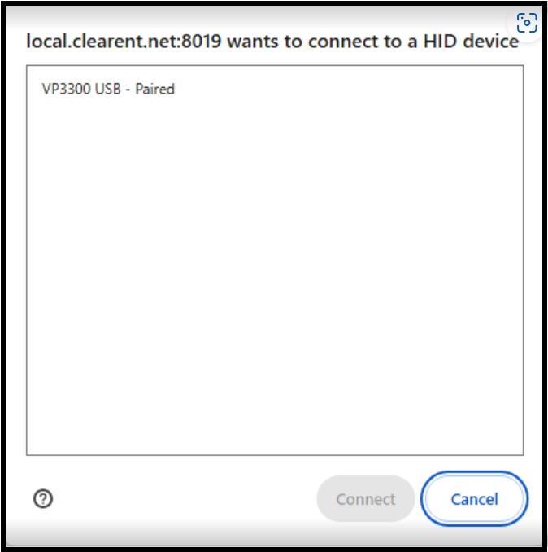Open the help question mark icon

coord(43,498)
